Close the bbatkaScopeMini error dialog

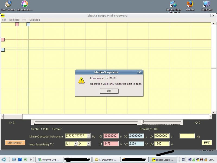click(x=139, y=72)
